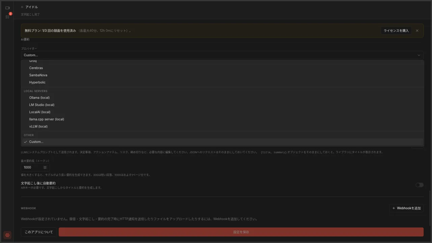Image resolution: width=432 pixels, height=243 pixels.
Task: Click the max summary length field
Action: [x=35, y=167]
